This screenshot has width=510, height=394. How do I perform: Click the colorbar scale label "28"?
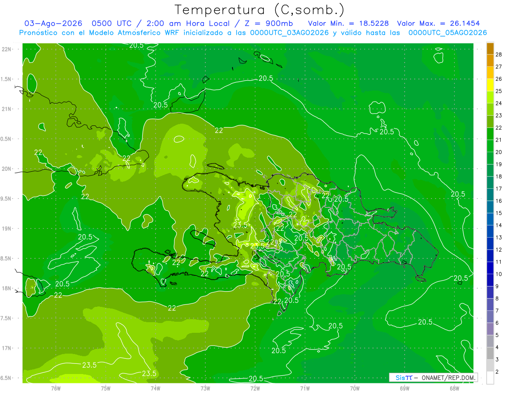(499, 54)
